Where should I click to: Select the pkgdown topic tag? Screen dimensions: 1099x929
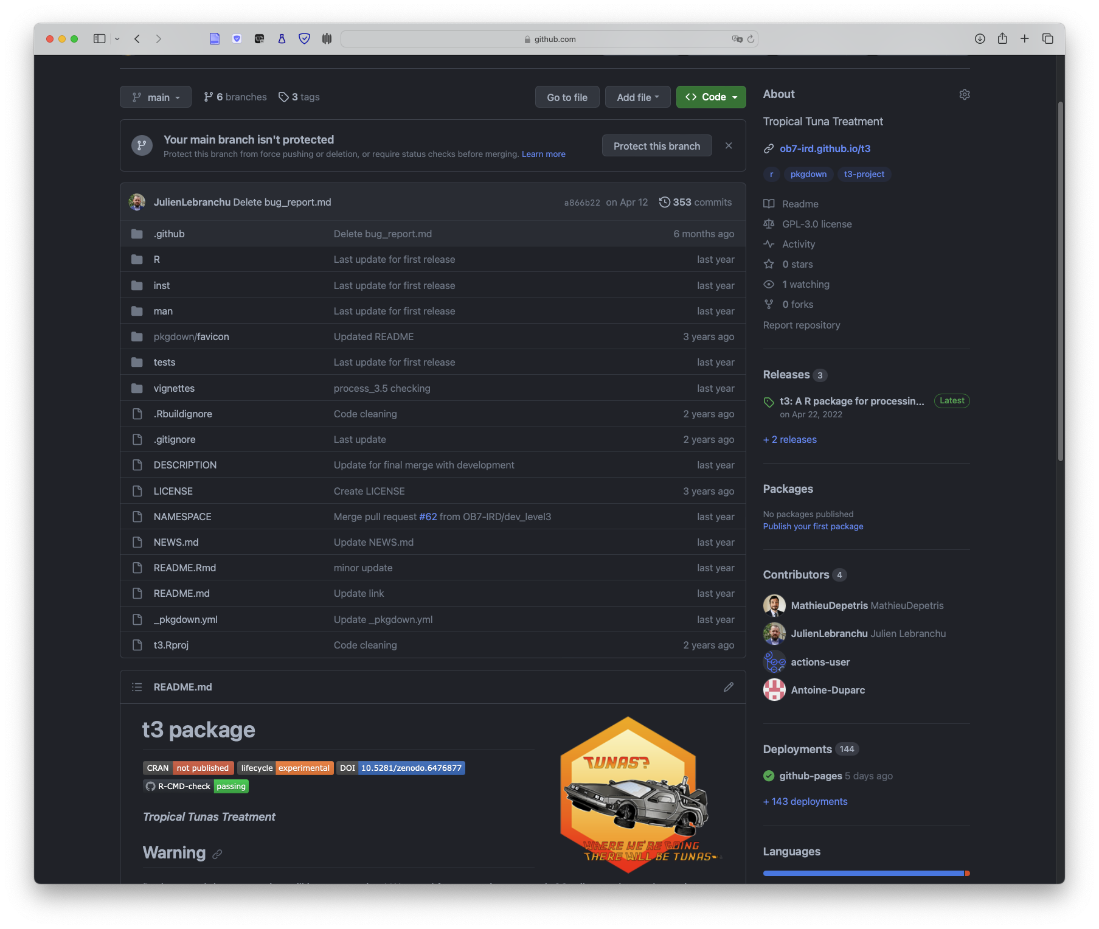[808, 174]
